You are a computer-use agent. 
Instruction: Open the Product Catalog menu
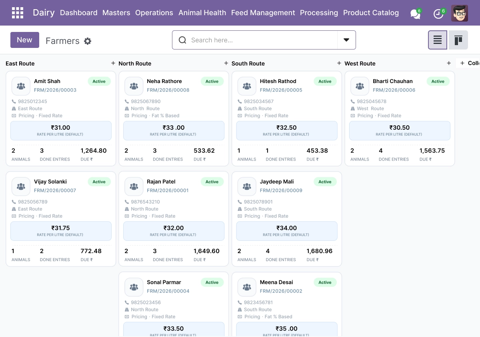pyautogui.click(x=371, y=13)
